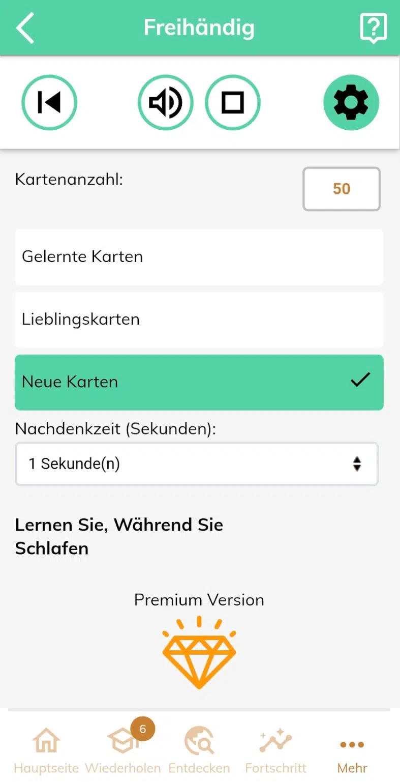Tap the Lernen Sie, Während Sie Schlafen heading
This screenshot has width=400, height=782.
click(x=119, y=536)
